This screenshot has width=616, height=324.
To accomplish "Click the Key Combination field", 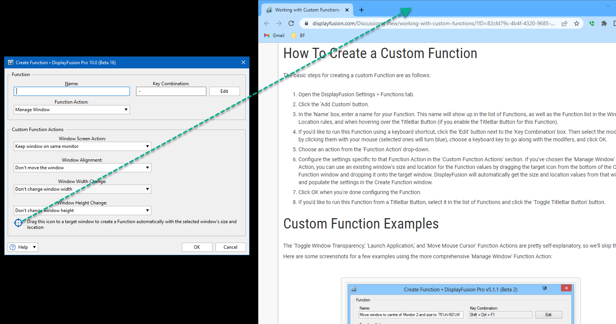I will [171, 91].
